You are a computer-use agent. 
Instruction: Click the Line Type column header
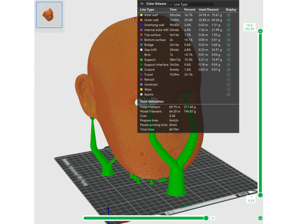[147, 9]
